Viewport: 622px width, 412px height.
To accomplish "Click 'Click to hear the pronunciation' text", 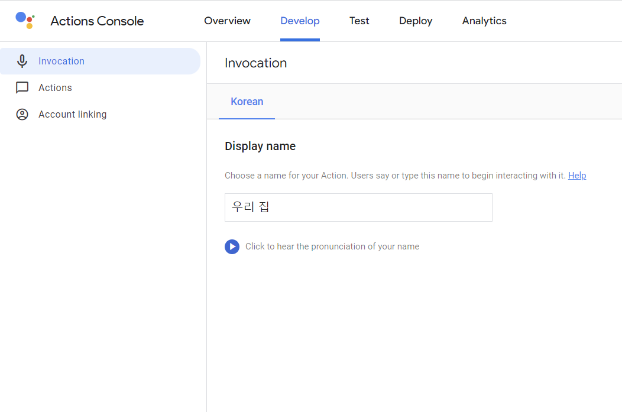I will [x=332, y=246].
